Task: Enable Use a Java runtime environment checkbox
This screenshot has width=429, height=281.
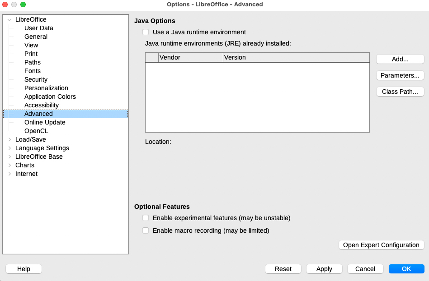Action: tap(146, 32)
